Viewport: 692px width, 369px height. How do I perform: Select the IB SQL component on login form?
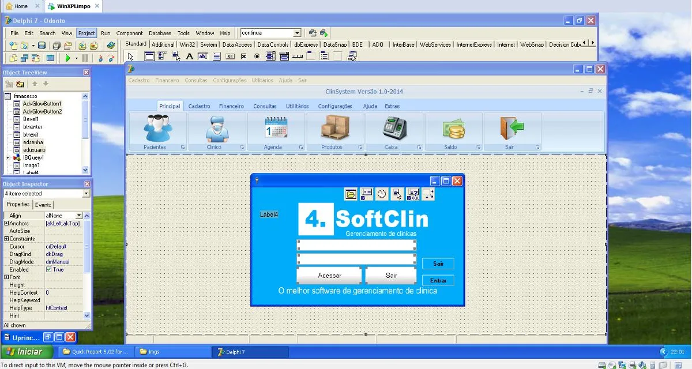pos(413,194)
